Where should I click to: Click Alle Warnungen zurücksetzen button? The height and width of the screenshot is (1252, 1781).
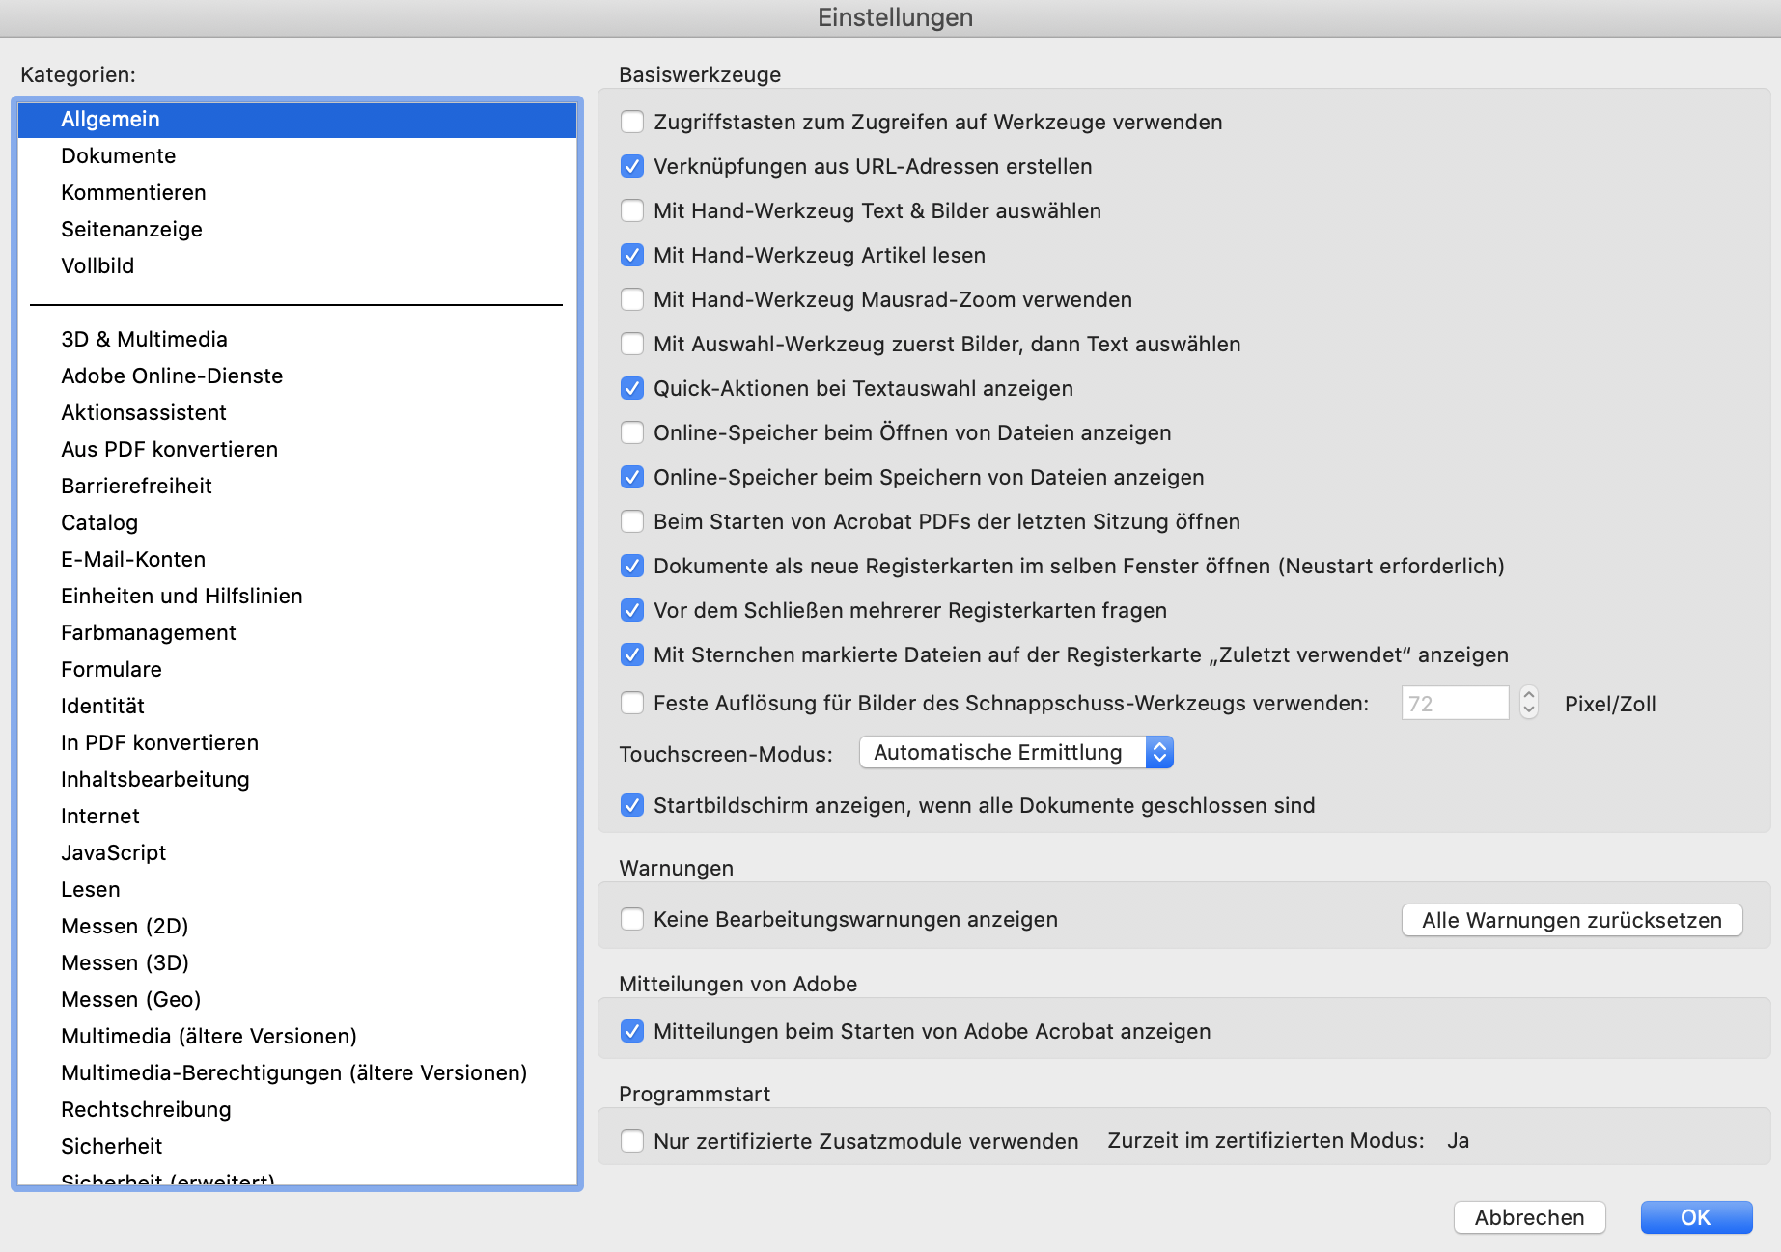pyautogui.click(x=1572, y=920)
